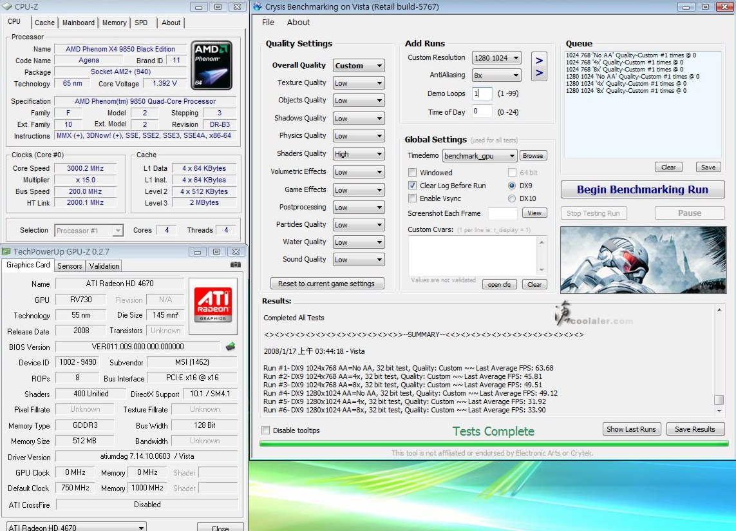Switch to the Validation tab in GPU-Z
The height and width of the screenshot is (531, 736).
[104, 266]
